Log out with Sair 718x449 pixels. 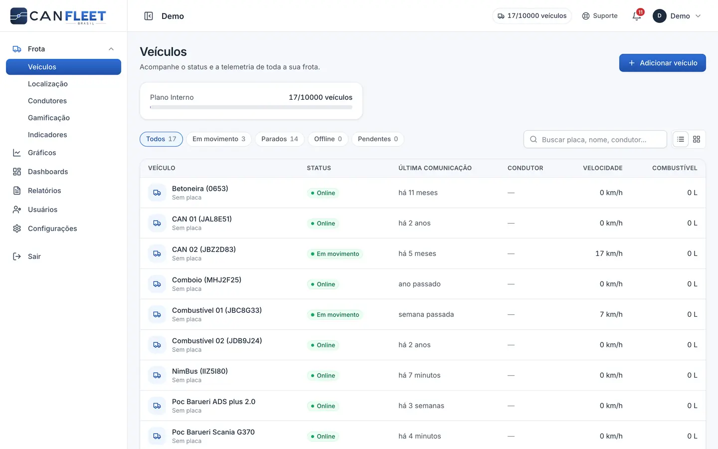(63, 256)
